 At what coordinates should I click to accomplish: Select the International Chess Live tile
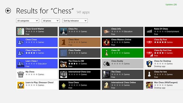pyautogui.click(x=79, y=74)
